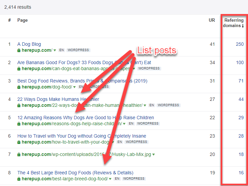Image resolution: width=248 pixels, height=186 pixels.
Task: Click the WORDPRESS badge on travel with dog row
Action: [136, 142]
